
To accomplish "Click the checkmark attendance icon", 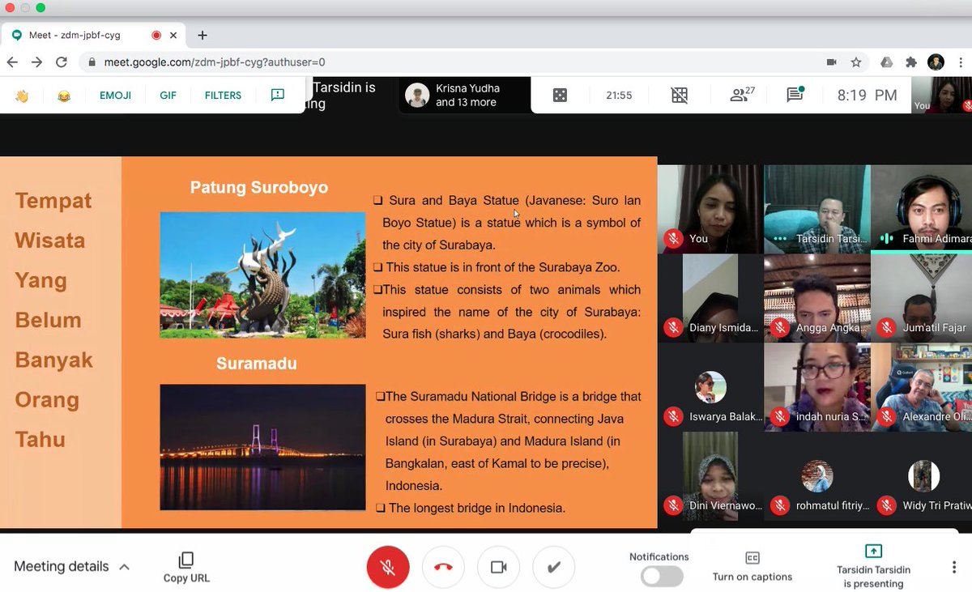I will pos(553,567).
